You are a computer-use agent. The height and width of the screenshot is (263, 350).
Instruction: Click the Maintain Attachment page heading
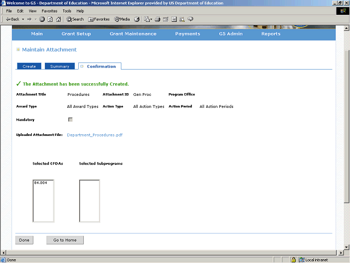pos(49,49)
